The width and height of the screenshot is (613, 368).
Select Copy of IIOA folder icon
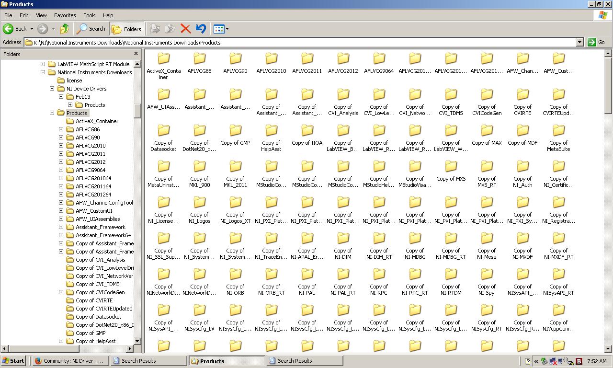307,130
